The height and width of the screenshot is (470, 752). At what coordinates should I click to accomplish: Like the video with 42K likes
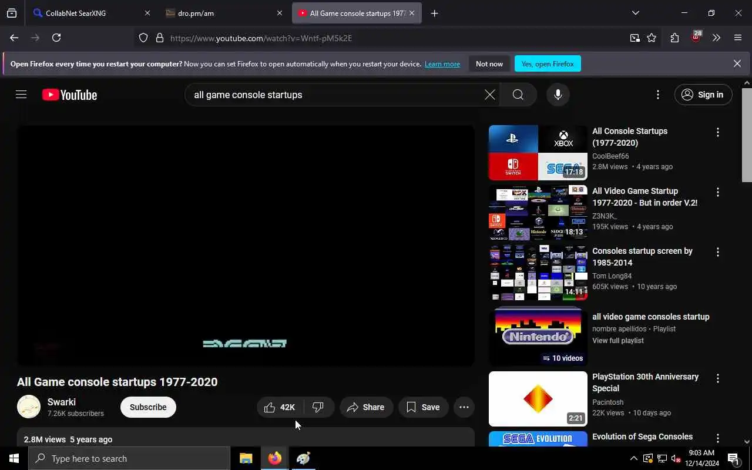pyautogui.click(x=280, y=407)
